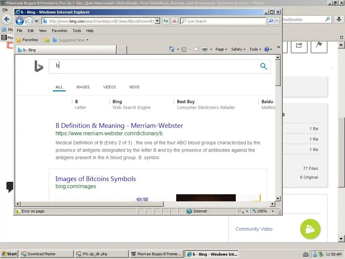Open the IE Tools menu
This screenshot has height=259, width=345.
(77, 31)
